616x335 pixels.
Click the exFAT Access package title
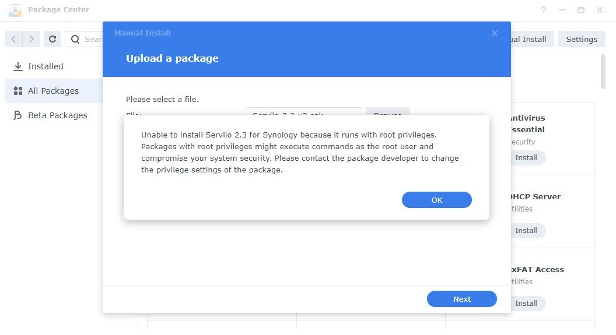[x=537, y=270]
